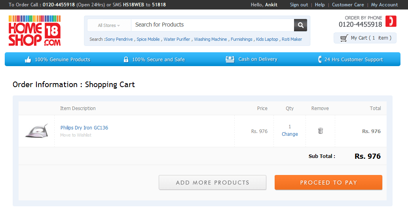This screenshot has height=213, width=408.
Task: Focus the Search for Products field
Action: [x=213, y=25]
